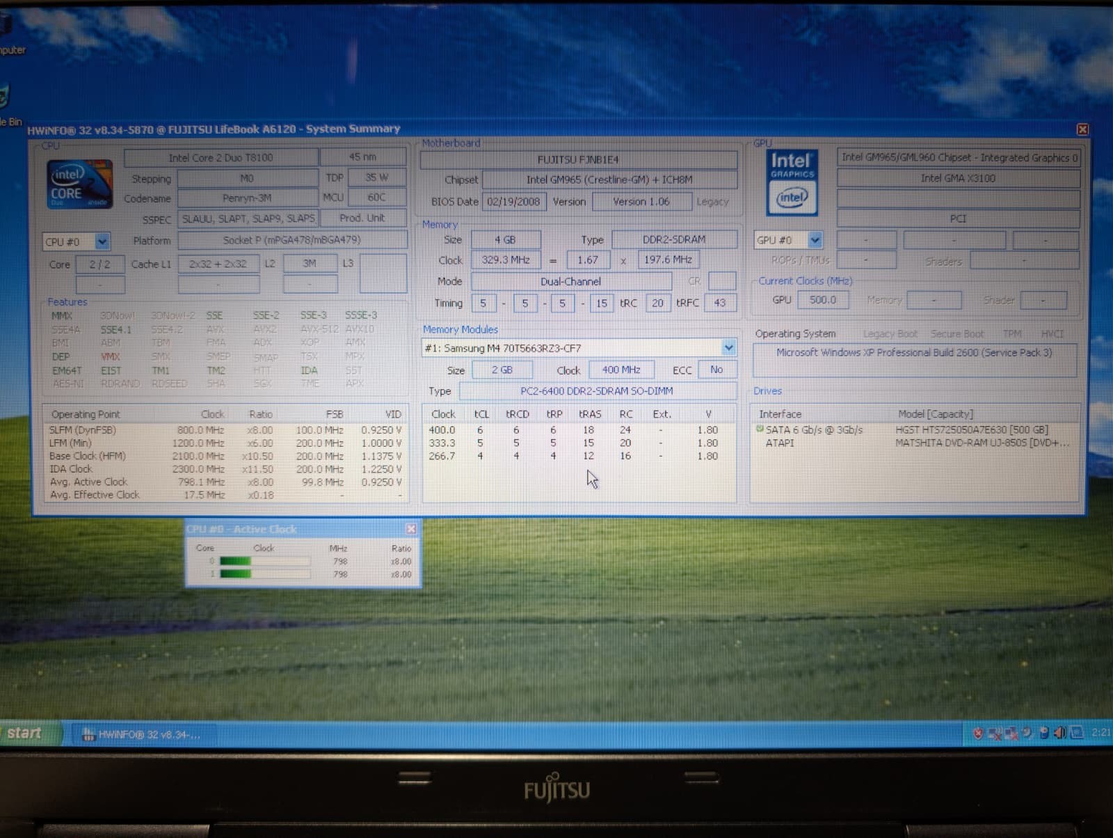The image size is (1113, 838).
Task: Select the LFM (Min) operating point row
Action: pyautogui.click(x=226, y=443)
